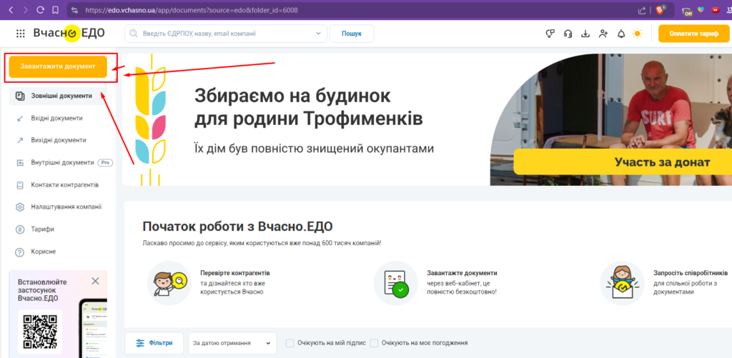Screen dimensions: 732x358
Task: Click the colorful heart extension icon
Action: [x=701, y=9]
